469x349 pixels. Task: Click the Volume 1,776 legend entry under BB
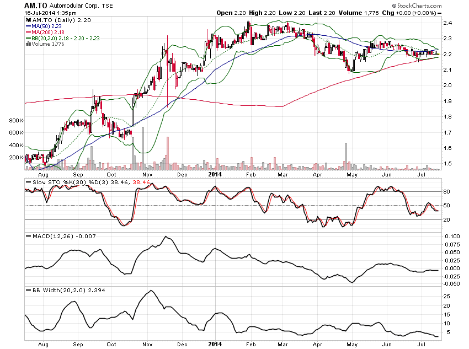(48, 44)
